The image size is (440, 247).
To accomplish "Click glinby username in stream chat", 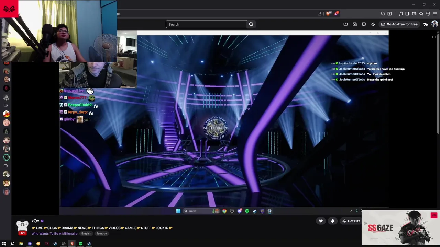I will [x=69, y=119].
